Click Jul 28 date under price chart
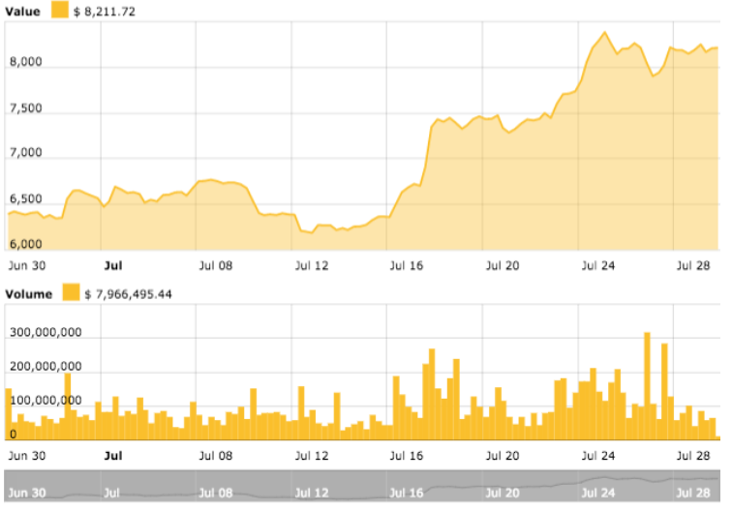The height and width of the screenshot is (511, 732). tap(693, 266)
